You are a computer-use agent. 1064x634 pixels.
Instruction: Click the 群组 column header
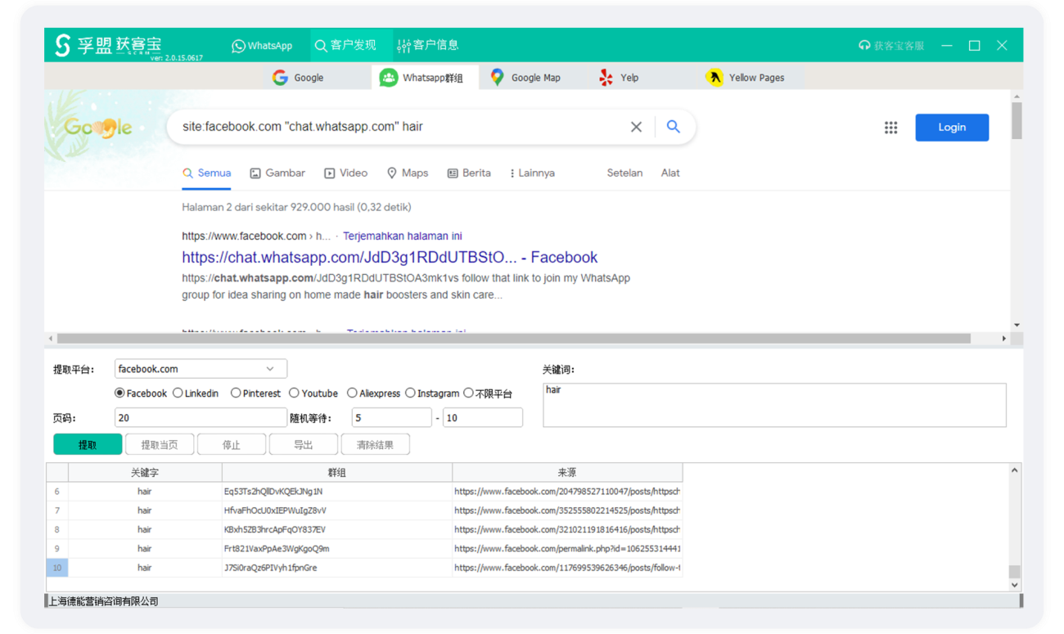click(337, 473)
